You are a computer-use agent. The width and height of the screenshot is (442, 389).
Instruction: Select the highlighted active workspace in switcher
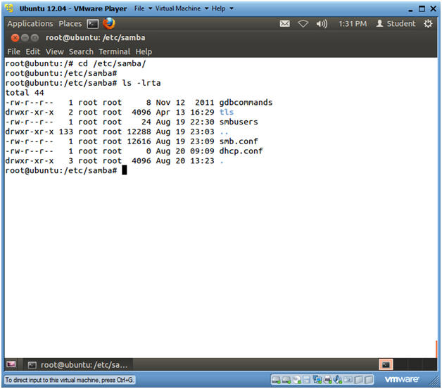coord(386,365)
